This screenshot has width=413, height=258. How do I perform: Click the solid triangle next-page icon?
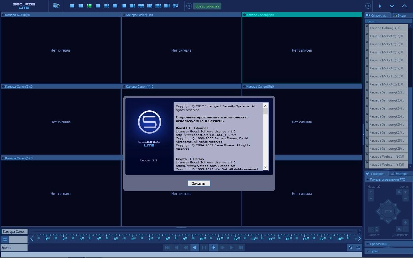tap(380, 6)
